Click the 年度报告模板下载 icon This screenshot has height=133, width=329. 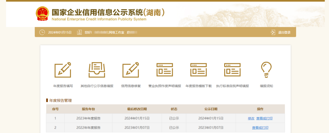click(198, 70)
